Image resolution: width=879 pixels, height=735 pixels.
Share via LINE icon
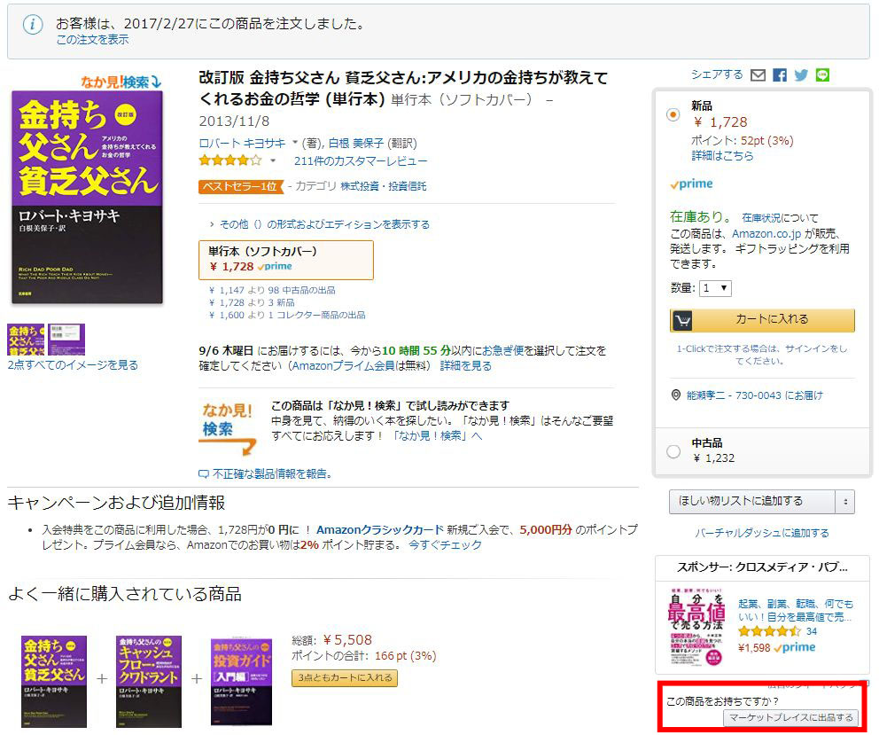pos(822,74)
